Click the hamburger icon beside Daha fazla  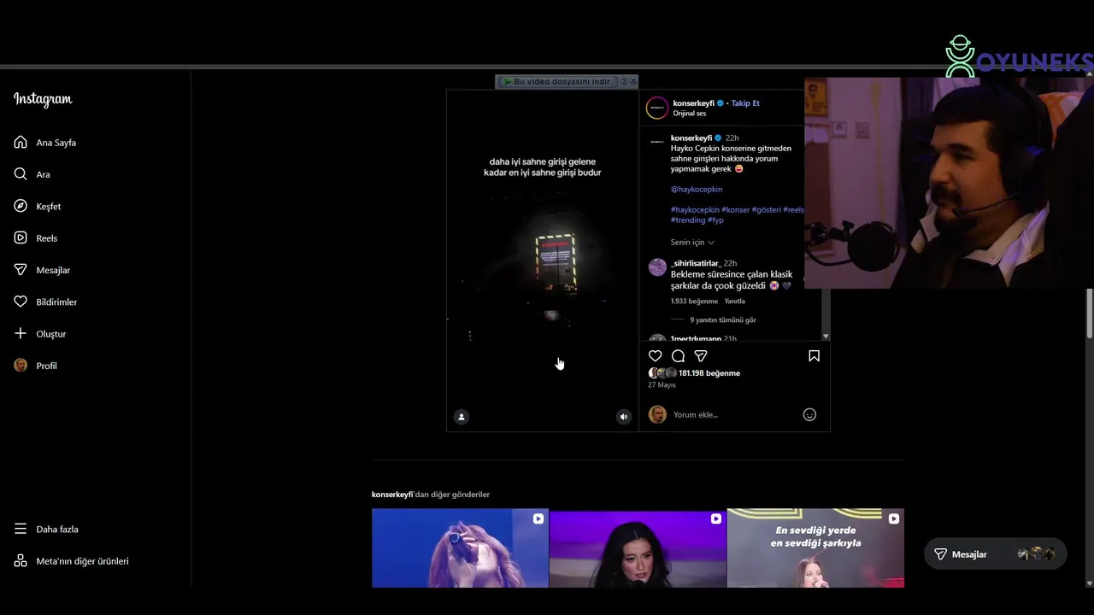(21, 529)
